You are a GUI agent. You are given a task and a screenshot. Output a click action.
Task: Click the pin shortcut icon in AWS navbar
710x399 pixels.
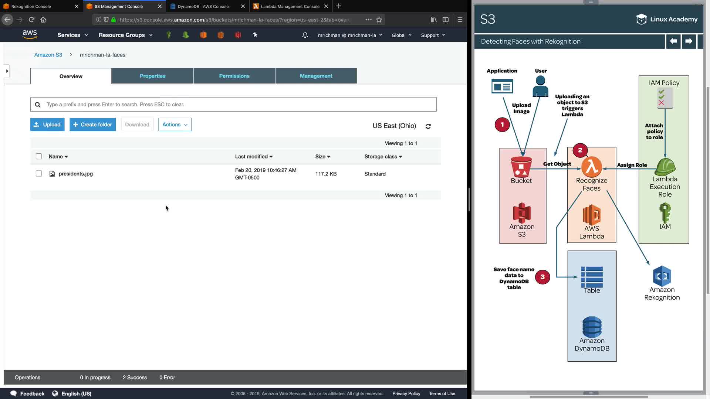(255, 35)
